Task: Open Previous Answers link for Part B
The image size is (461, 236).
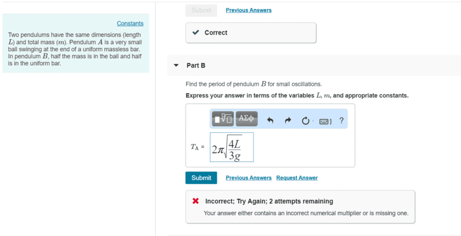Action: [248, 178]
